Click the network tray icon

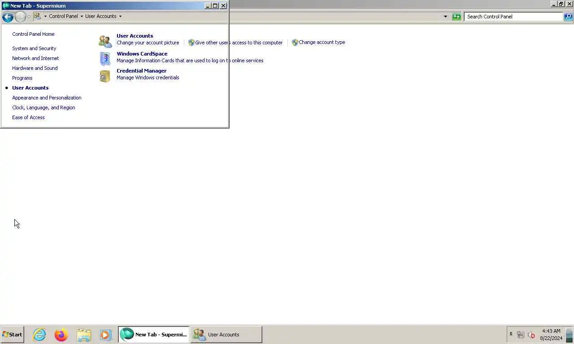[521, 335]
